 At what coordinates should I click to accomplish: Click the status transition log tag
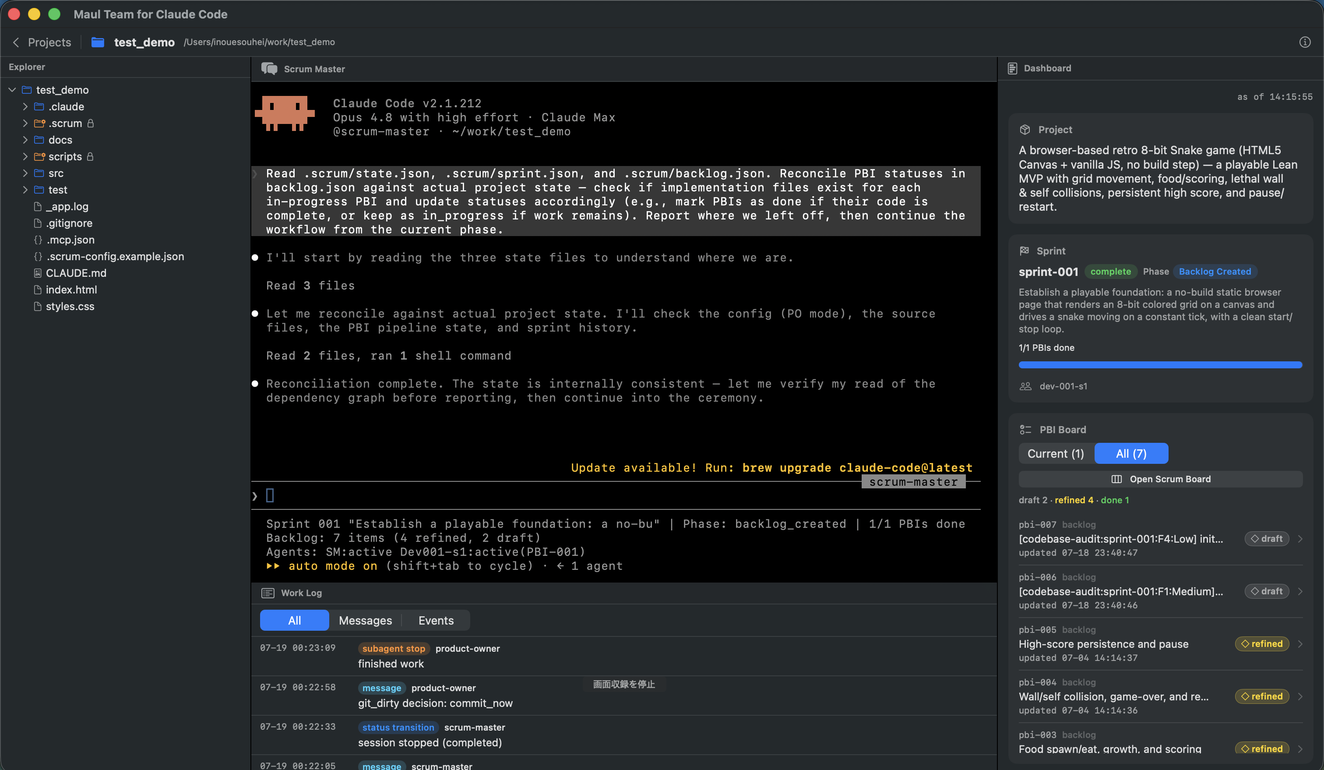[x=398, y=728]
